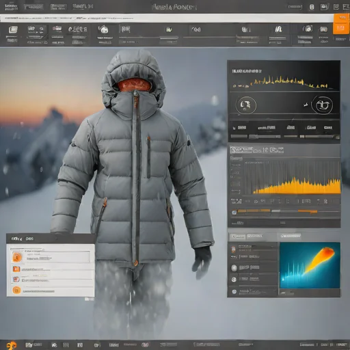Click the orange logo icon at the taskbar's left end
This screenshot has height=350, width=350.
coord(12,345)
